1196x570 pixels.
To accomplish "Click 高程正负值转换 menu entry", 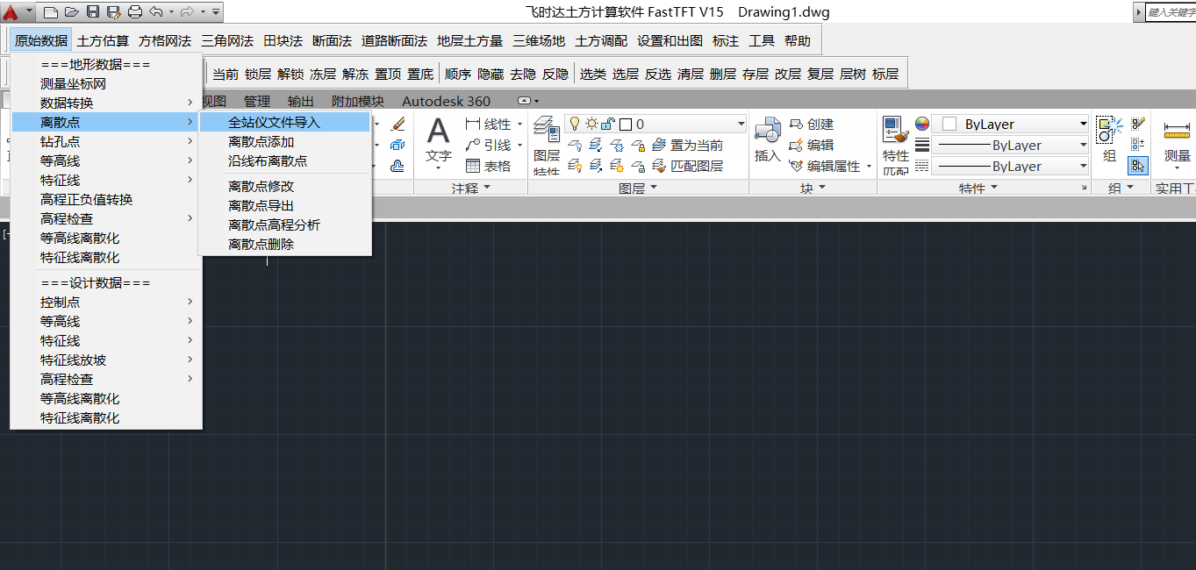I will click(106, 200).
